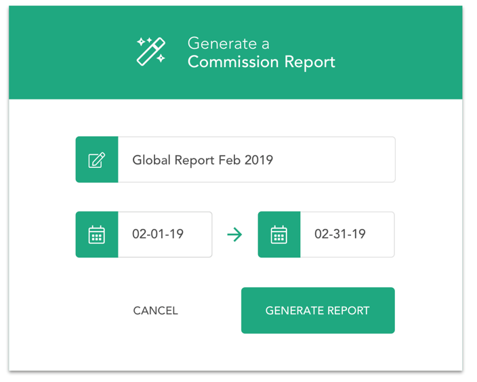Click the "Commission Report" heading text

(x=262, y=62)
